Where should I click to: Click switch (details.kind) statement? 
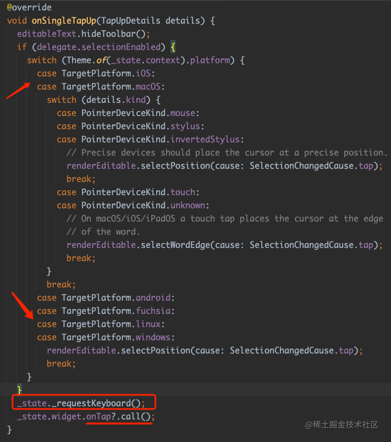[x=103, y=100]
